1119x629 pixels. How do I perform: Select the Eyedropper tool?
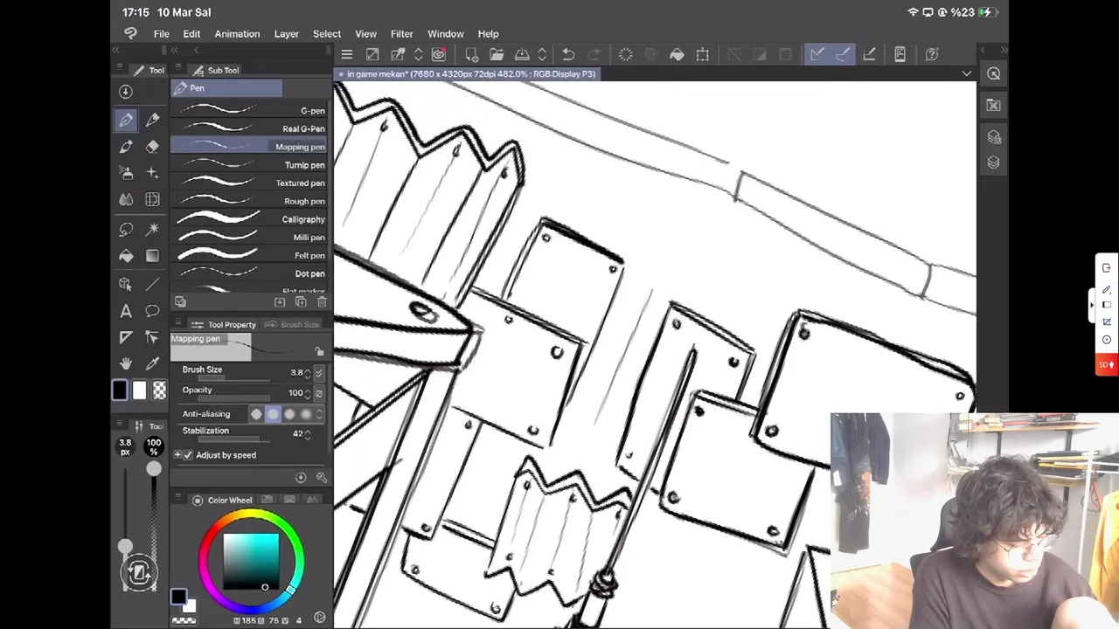pyautogui.click(x=152, y=363)
